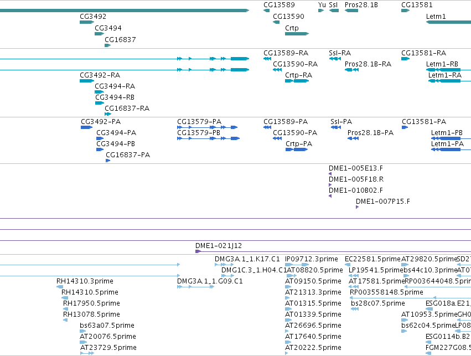Click the CG13579-PA protein label

point(199,122)
